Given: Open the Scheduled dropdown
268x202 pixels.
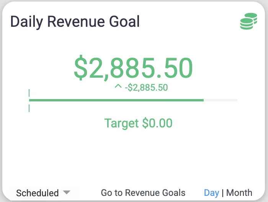Looking at the screenshot, I should [x=38, y=193].
